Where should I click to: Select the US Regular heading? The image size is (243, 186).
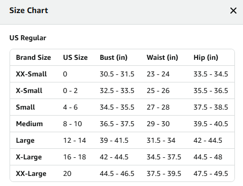pyautogui.click(x=28, y=38)
